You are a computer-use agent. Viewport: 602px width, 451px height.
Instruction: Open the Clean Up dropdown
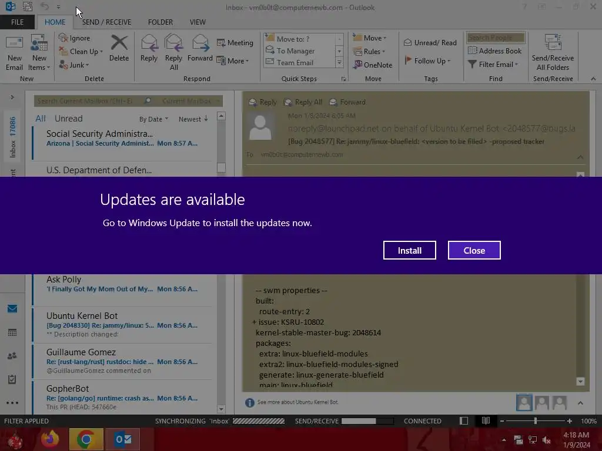(81, 52)
